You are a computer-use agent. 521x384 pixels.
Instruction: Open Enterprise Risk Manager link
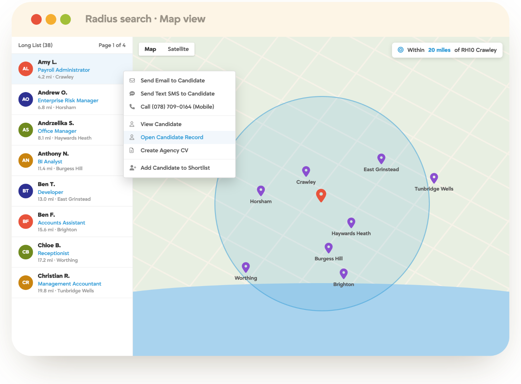[68, 101]
